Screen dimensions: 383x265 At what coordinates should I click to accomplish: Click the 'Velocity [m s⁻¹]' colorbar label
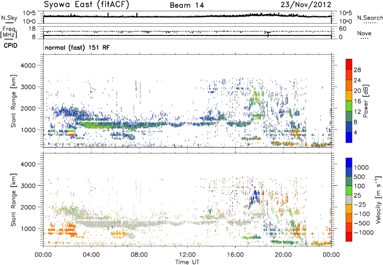pyautogui.click(x=378, y=199)
